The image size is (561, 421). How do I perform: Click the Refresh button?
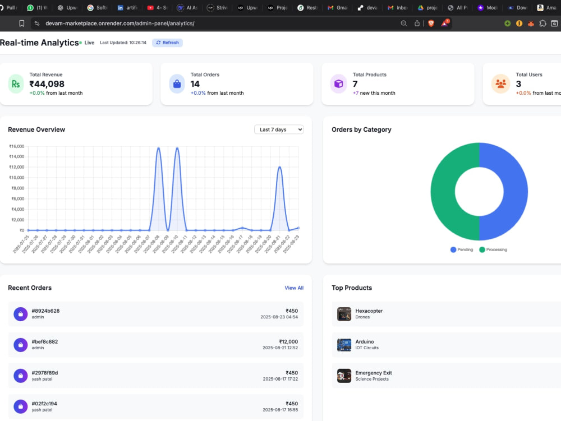pos(167,43)
